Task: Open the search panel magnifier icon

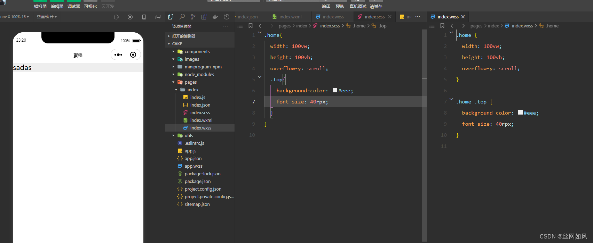Action: point(182,17)
